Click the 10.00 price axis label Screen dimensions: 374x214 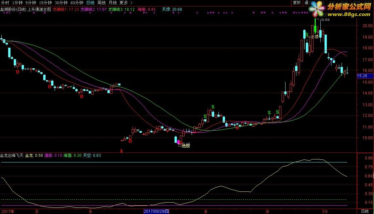click(x=367, y=138)
